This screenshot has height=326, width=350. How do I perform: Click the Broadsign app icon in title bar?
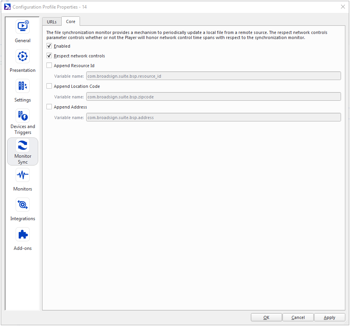[7, 7]
